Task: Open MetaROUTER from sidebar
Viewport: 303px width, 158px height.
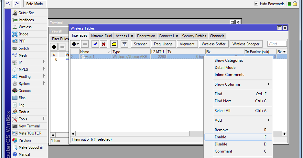Action: click(30, 133)
